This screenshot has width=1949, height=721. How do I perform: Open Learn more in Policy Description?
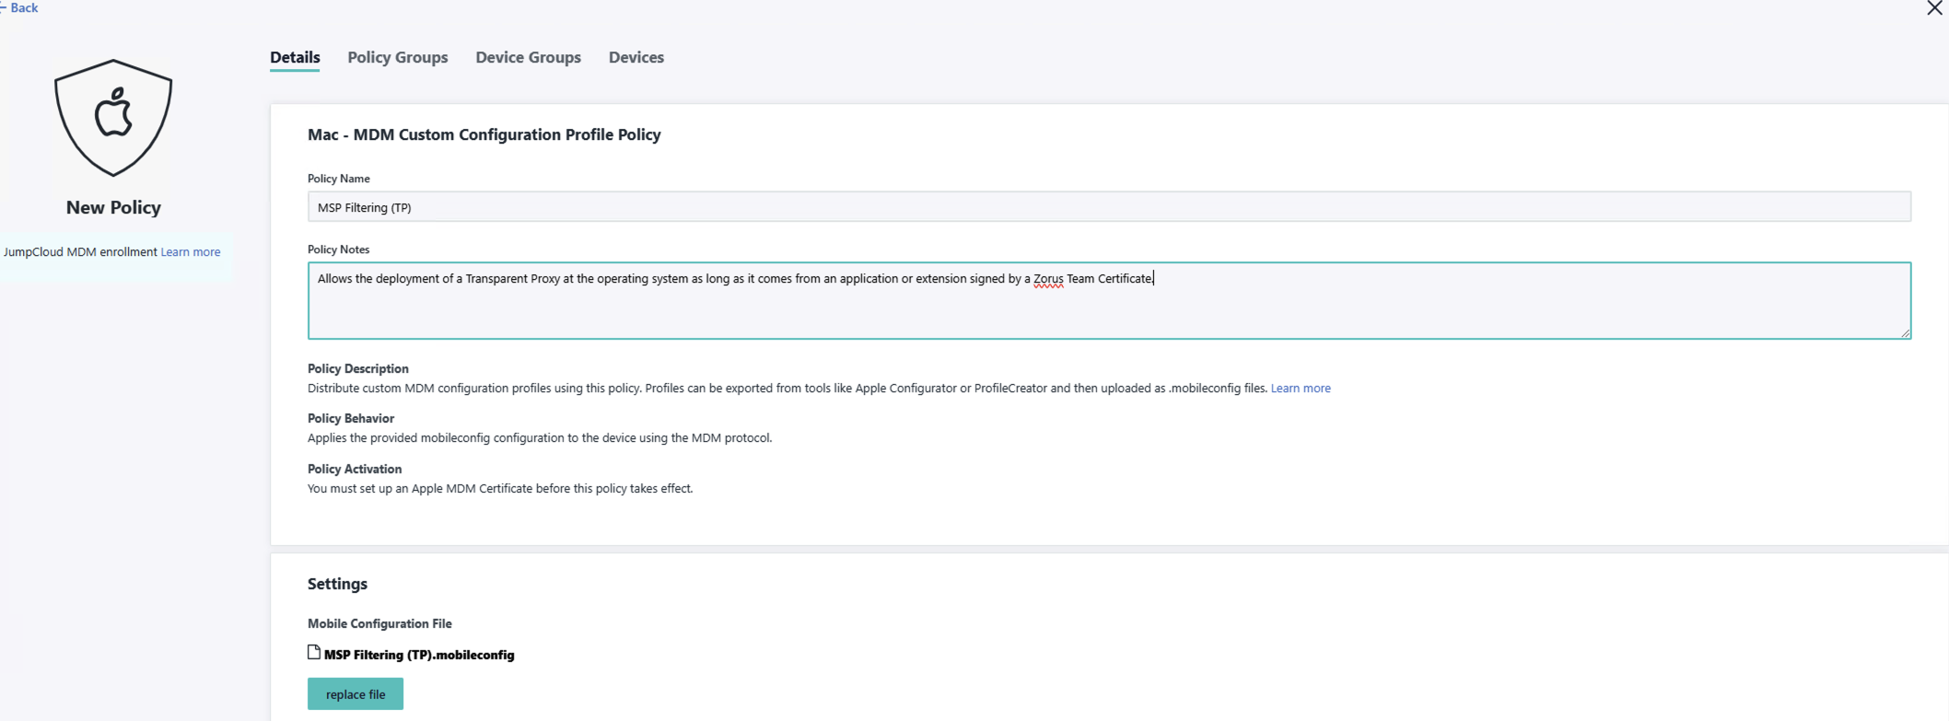[1301, 388]
